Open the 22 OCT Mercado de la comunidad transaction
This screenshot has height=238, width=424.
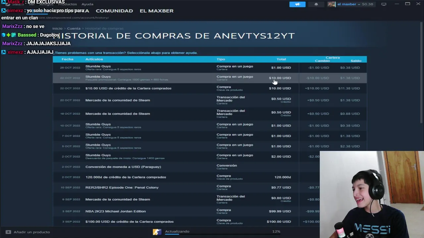click(x=210, y=100)
